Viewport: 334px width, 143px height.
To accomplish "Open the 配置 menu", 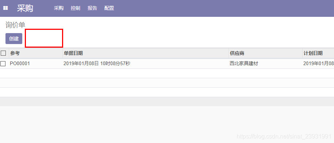I will point(109,8).
